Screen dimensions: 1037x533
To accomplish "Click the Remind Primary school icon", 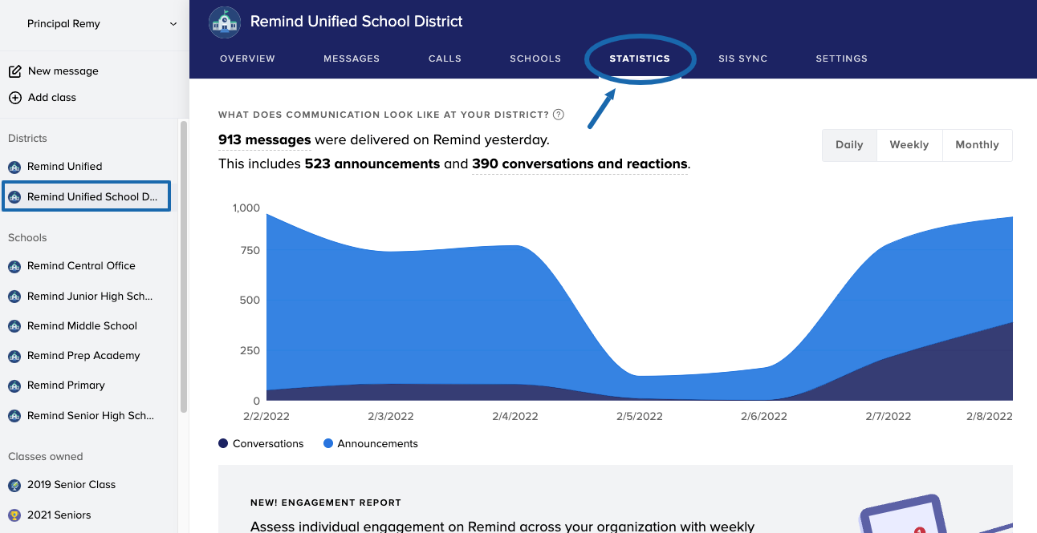I will point(14,386).
